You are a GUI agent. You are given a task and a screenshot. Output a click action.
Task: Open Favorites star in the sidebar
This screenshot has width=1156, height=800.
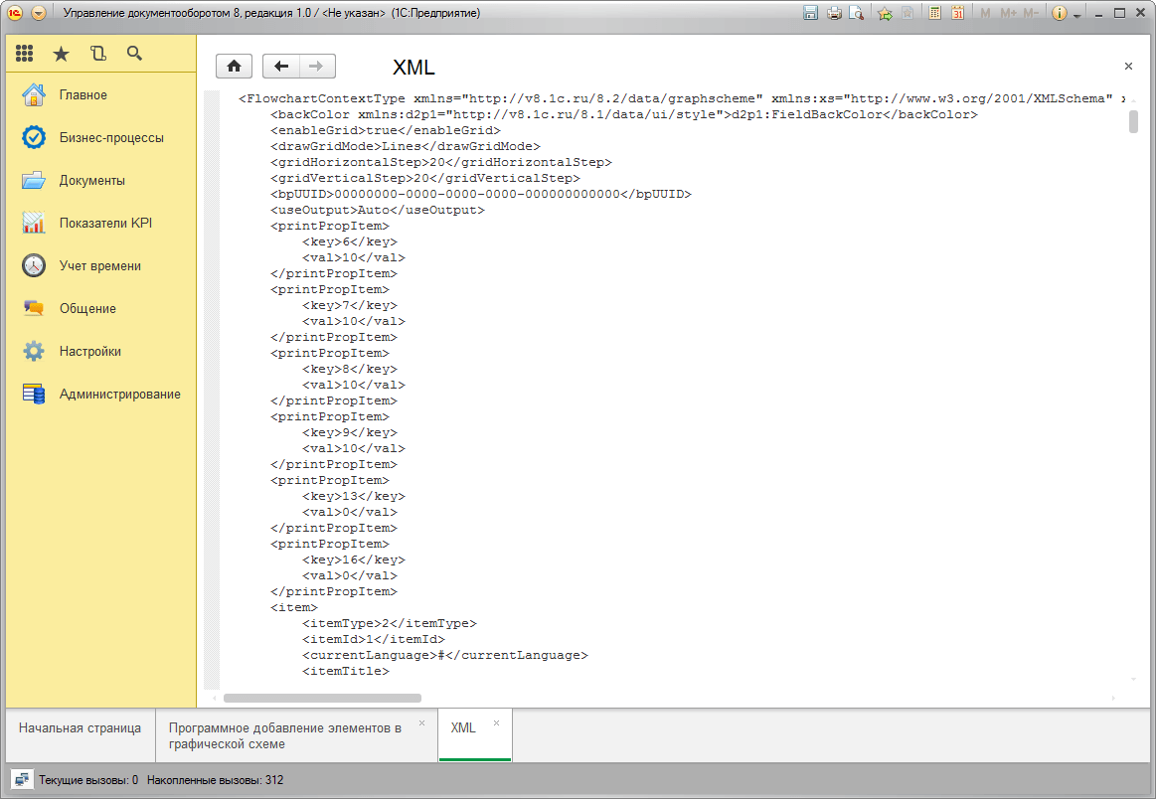[62, 54]
